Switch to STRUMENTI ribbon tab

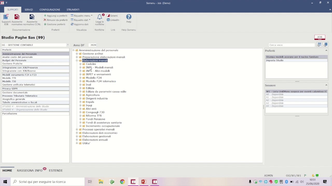coord(73,10)
